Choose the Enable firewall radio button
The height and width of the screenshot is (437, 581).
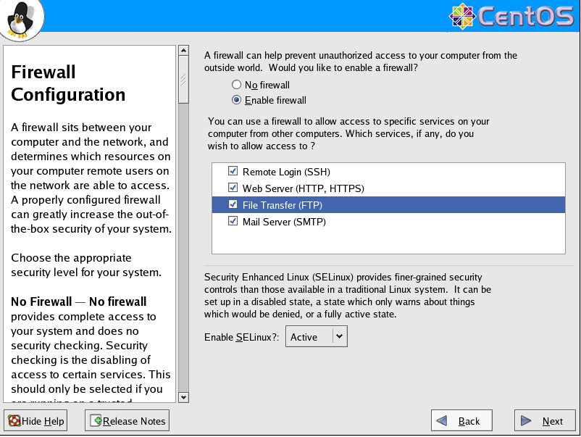tap(236, 100)
